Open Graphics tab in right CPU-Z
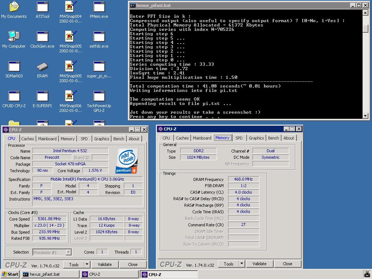This screenshot has width=372, height=279. [256, 138]
